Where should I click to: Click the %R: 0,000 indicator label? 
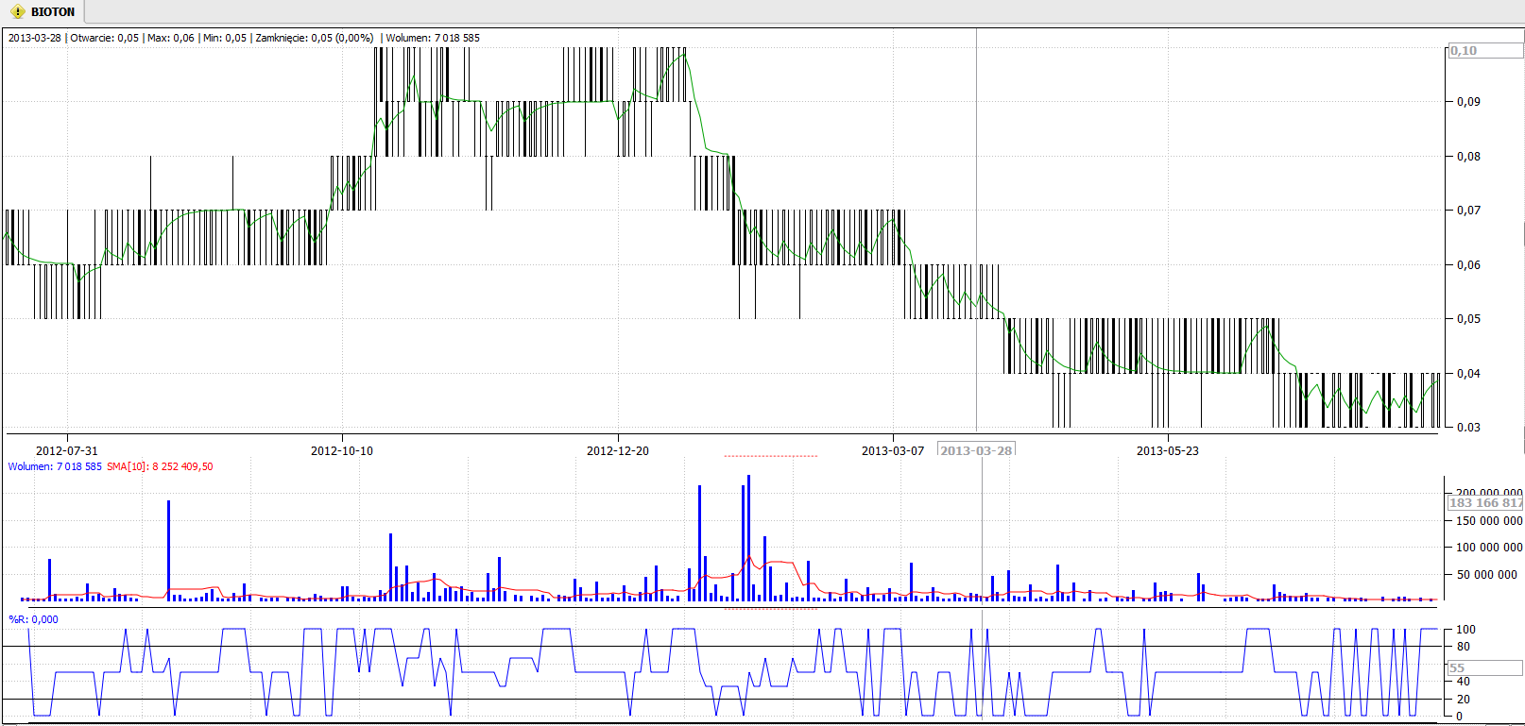click(x=33, y=619)
